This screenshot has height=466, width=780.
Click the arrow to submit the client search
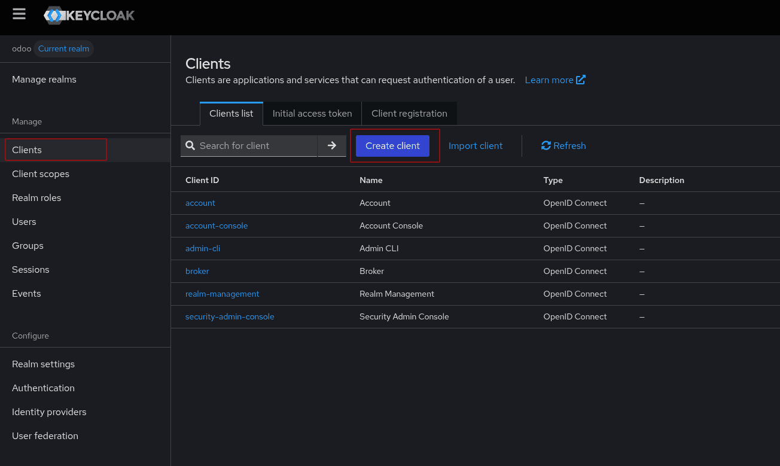(332, 145)
